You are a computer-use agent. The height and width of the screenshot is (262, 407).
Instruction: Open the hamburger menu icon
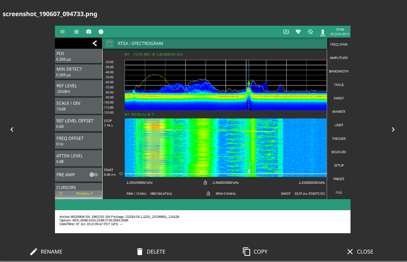pyautogui.click(x=63, y=32)
